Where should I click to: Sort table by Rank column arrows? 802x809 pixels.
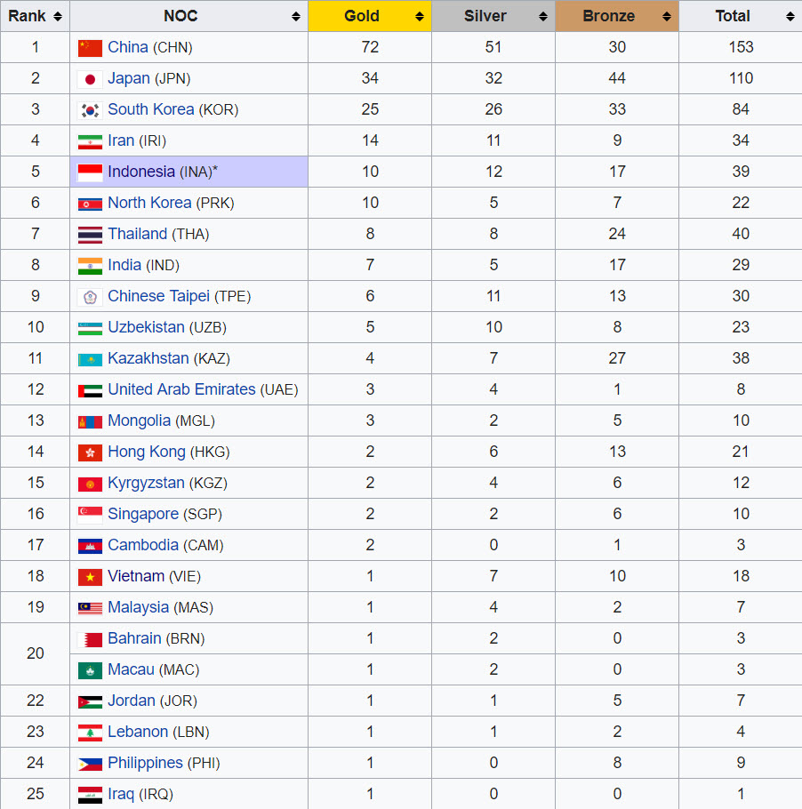click(58, 17)
